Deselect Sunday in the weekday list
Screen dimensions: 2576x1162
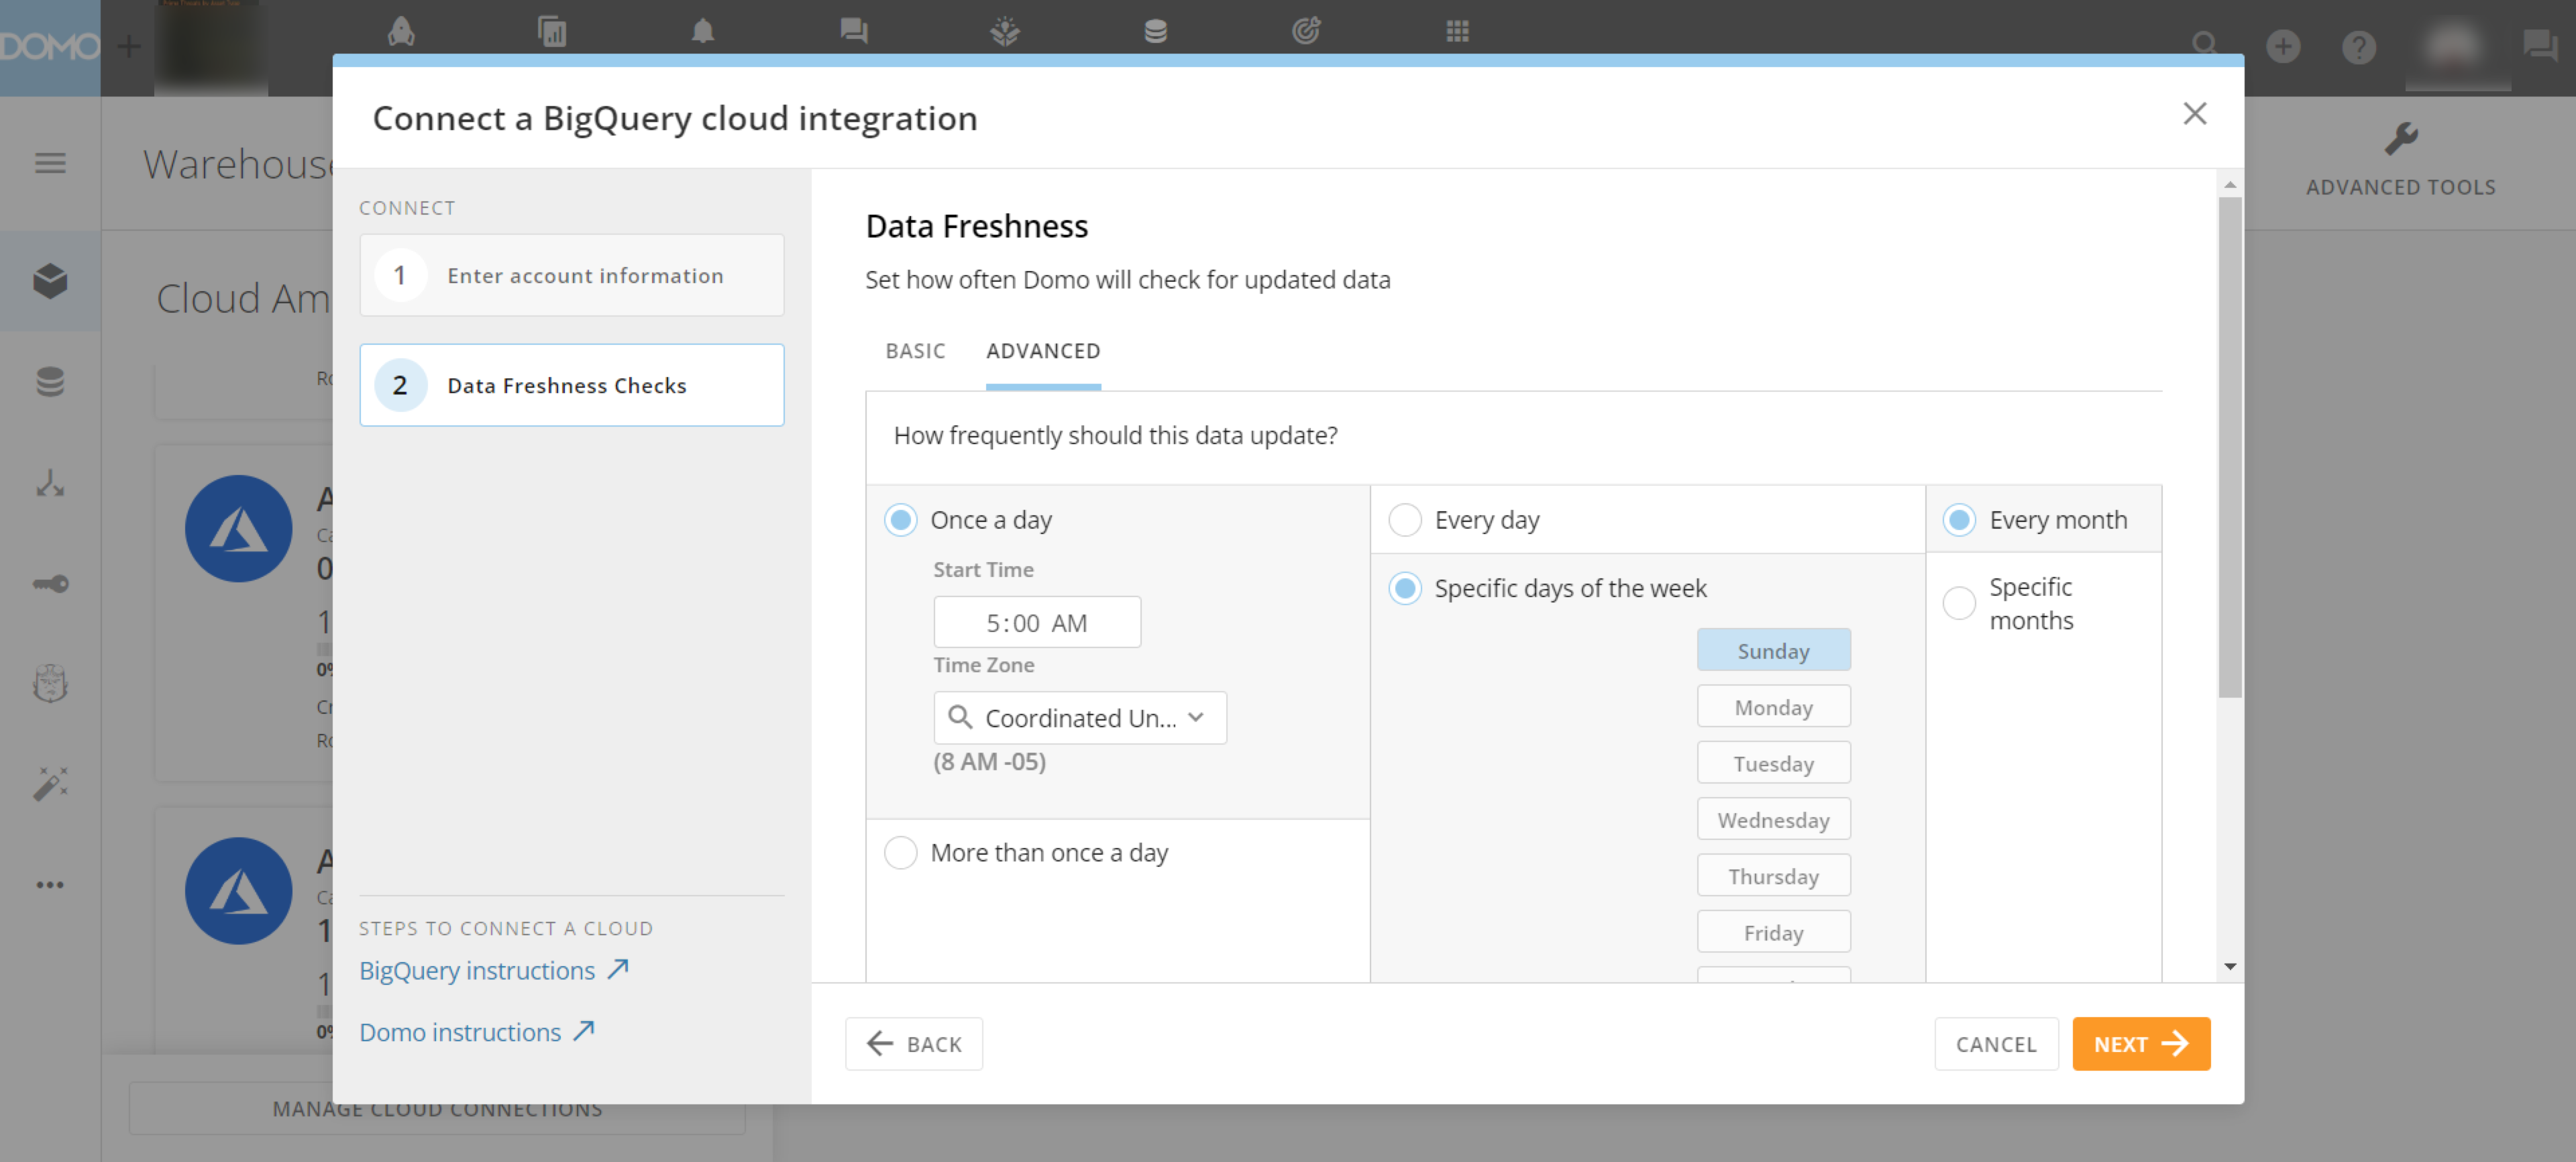tap(1773, 650)
